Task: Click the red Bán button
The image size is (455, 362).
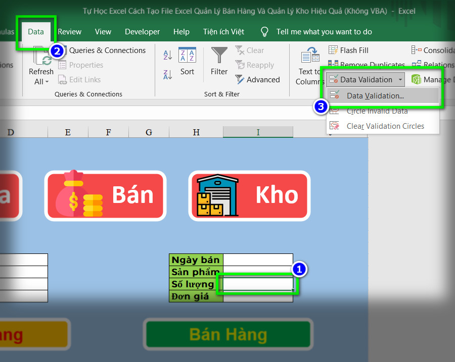Action: (x=105, y=195)
